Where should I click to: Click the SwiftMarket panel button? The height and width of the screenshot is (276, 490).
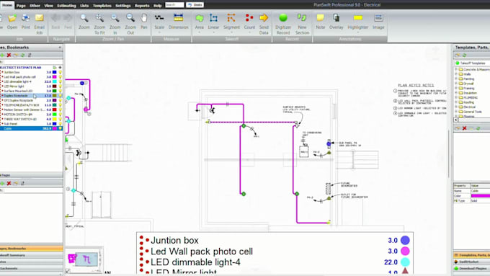pos(471,262)
